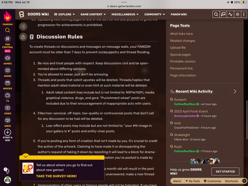Click the survey illustration thumbnail

[x=28, y=168]
